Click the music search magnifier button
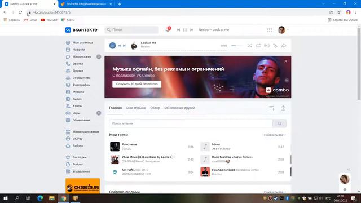 coord(279,123)
